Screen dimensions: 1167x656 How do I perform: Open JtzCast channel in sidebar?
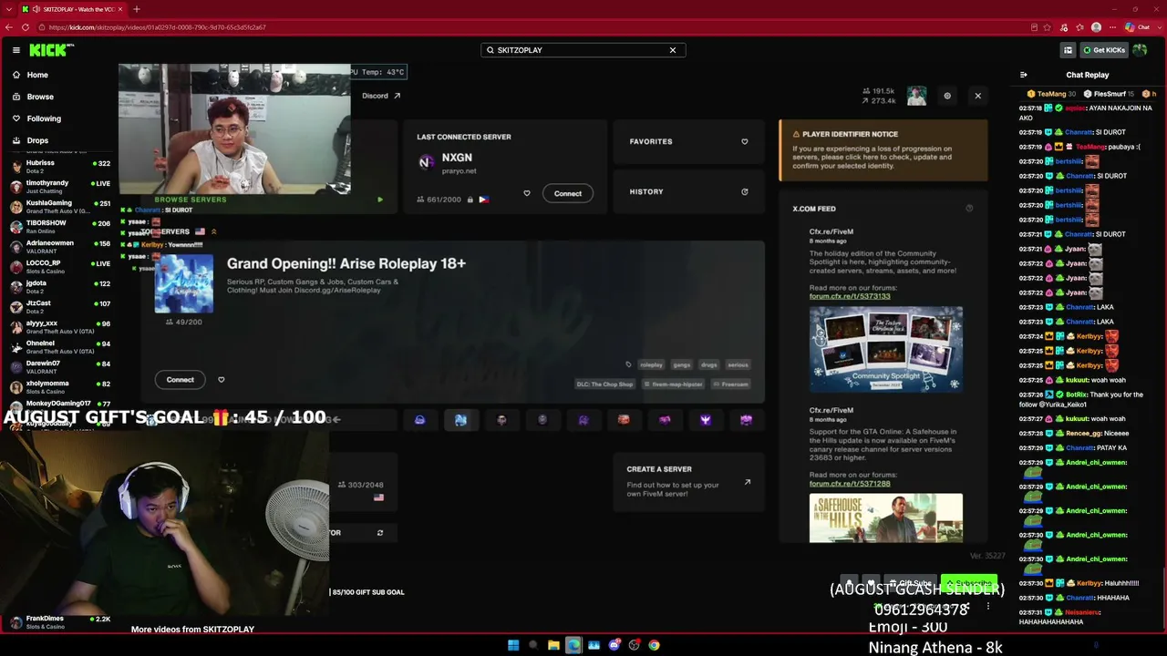click(60, 306)
